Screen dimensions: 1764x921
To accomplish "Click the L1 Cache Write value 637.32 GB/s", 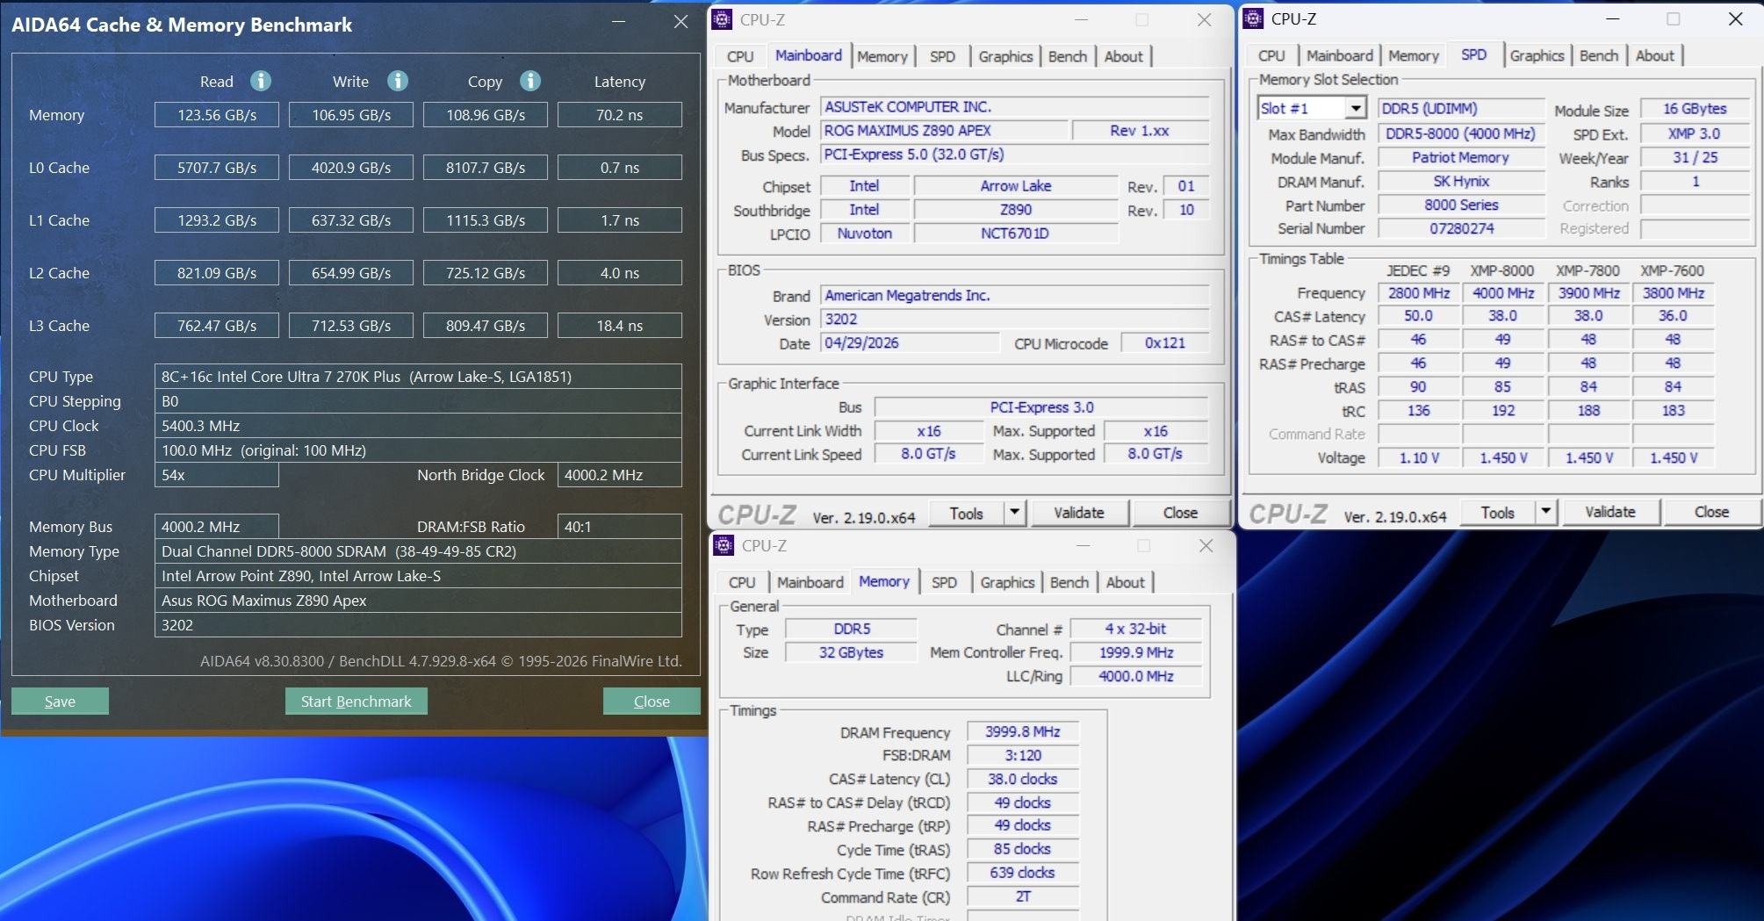I will tap(351, 220).
